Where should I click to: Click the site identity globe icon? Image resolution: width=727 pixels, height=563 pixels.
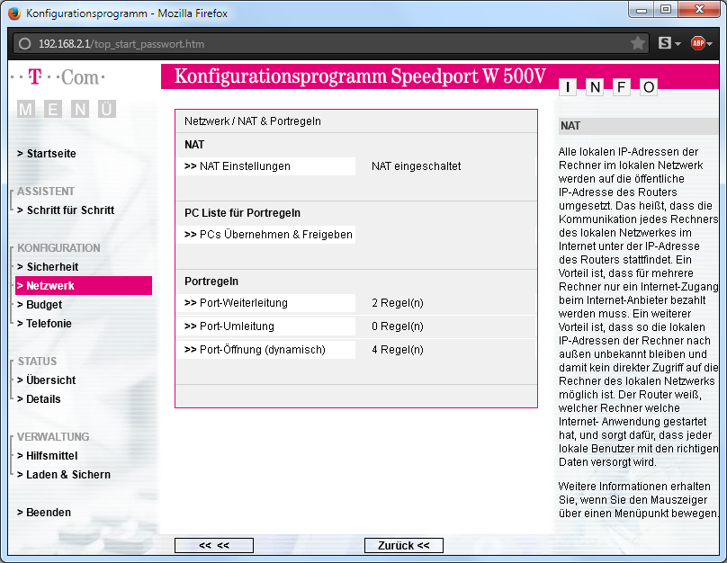click(24, 43)
